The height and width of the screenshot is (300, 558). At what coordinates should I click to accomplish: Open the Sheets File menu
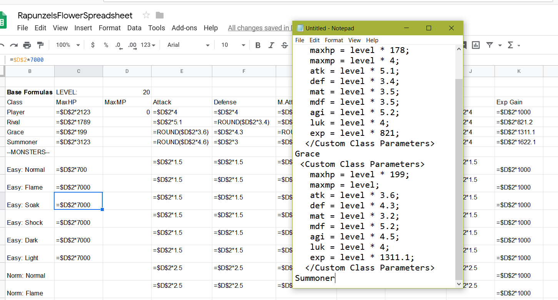pos(23,28)
